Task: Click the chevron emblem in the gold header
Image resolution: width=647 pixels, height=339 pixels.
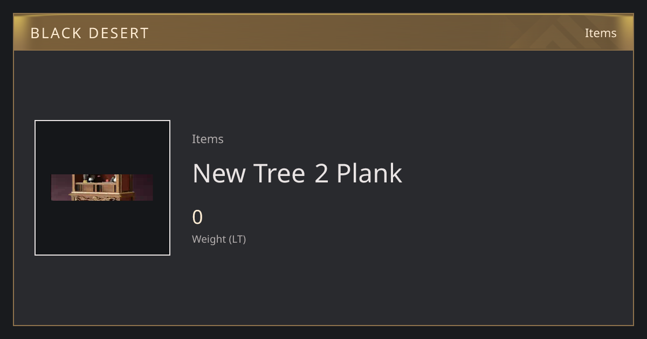Action: coord(561,32)
